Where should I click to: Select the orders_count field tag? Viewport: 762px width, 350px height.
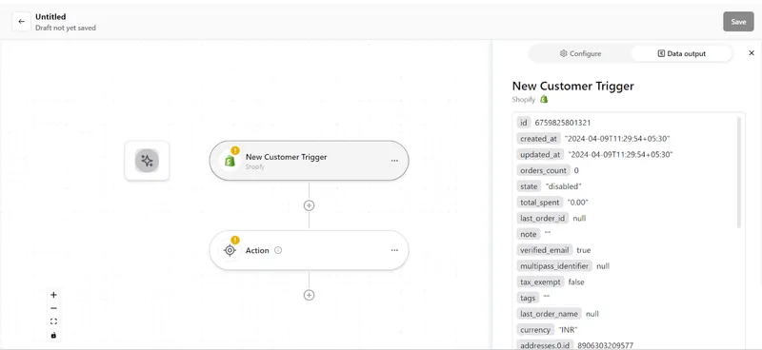(543, 170)
